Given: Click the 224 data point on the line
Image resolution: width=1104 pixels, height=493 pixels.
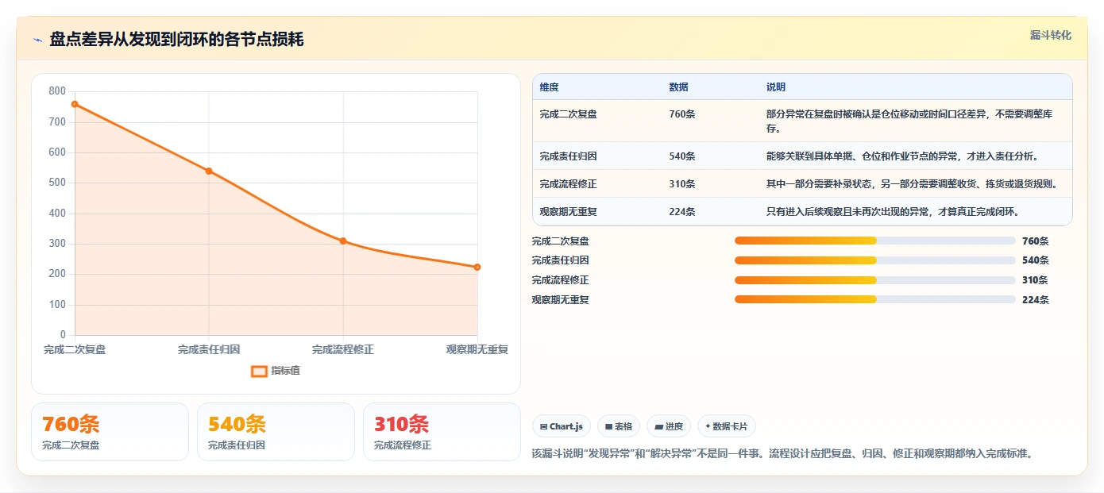Looking at the screenshot, I should point(477,267).
